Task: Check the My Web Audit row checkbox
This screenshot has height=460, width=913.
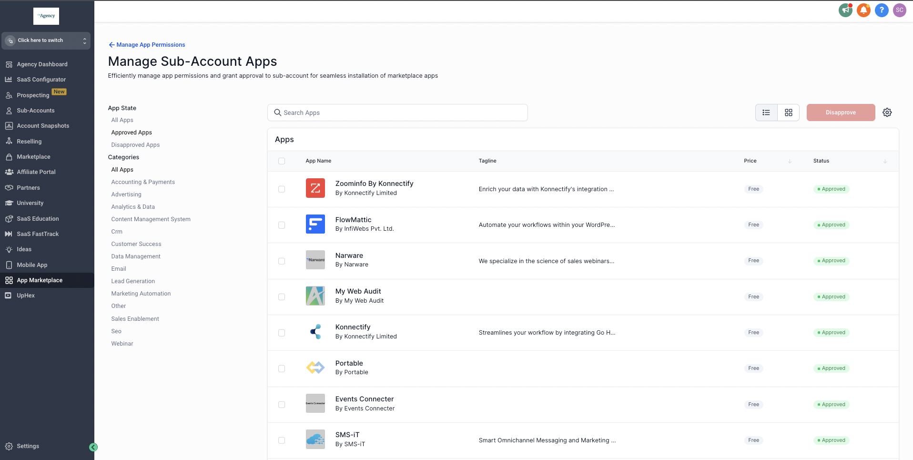Action: (x=282, y=297)
